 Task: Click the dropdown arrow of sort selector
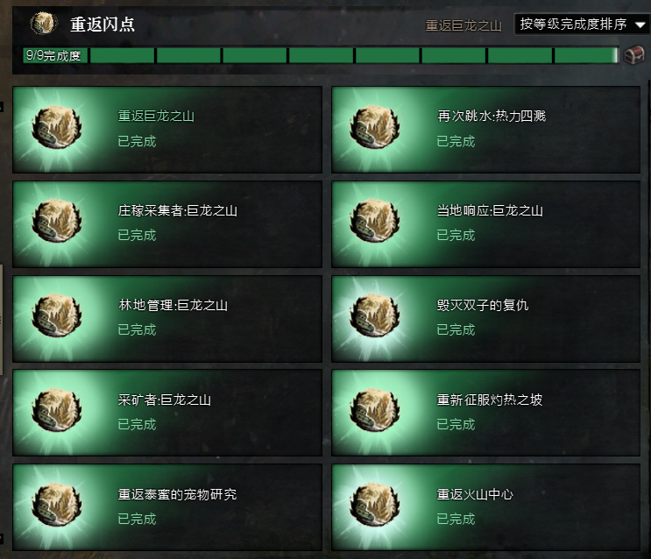coord(640,25)
